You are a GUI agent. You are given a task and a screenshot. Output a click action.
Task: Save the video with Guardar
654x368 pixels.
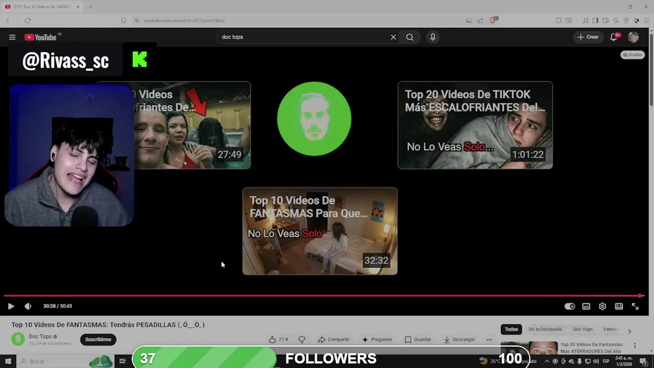417,339
